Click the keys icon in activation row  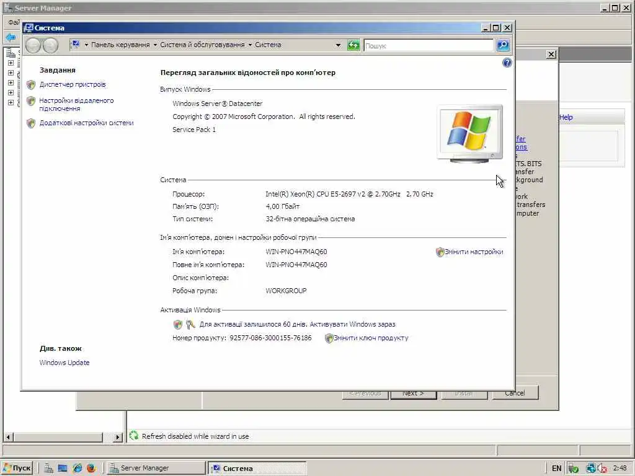tap(190, 325)
